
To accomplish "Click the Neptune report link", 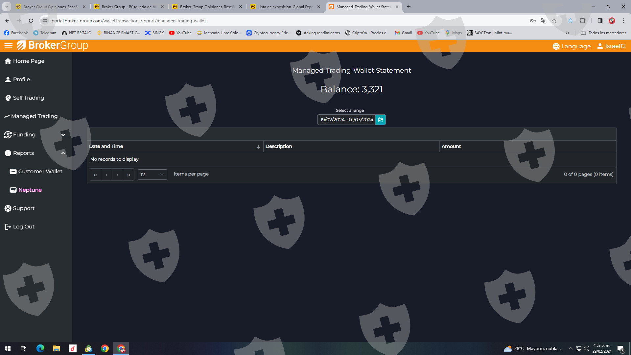I will click(x=30, y=190).
